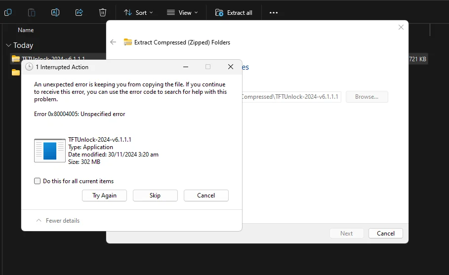Click Extract all in Explorer toolbar
Image resolution: width=449 pixels, height=275 pixels.
[x=234, y=13]
